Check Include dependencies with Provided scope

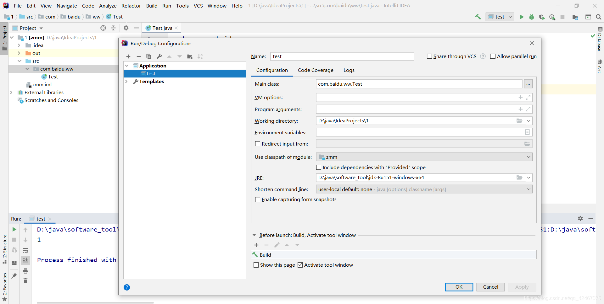coord(319,168)
